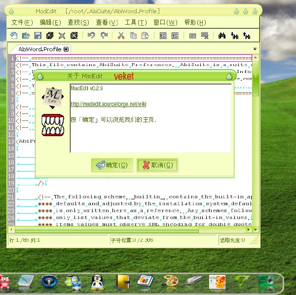Open the 帮助(H) menu
This screenshot has height=295, width=296.
coord(195,23)
